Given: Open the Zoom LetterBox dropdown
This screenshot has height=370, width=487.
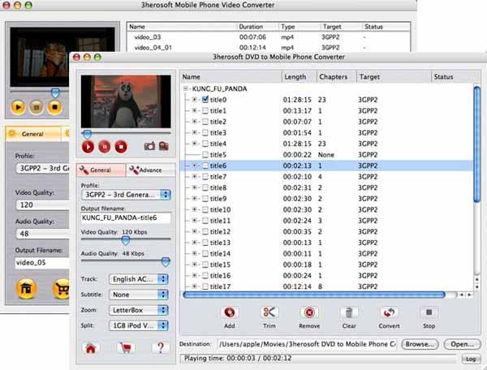Looking at the screenshot, I should tap(139, 310).
